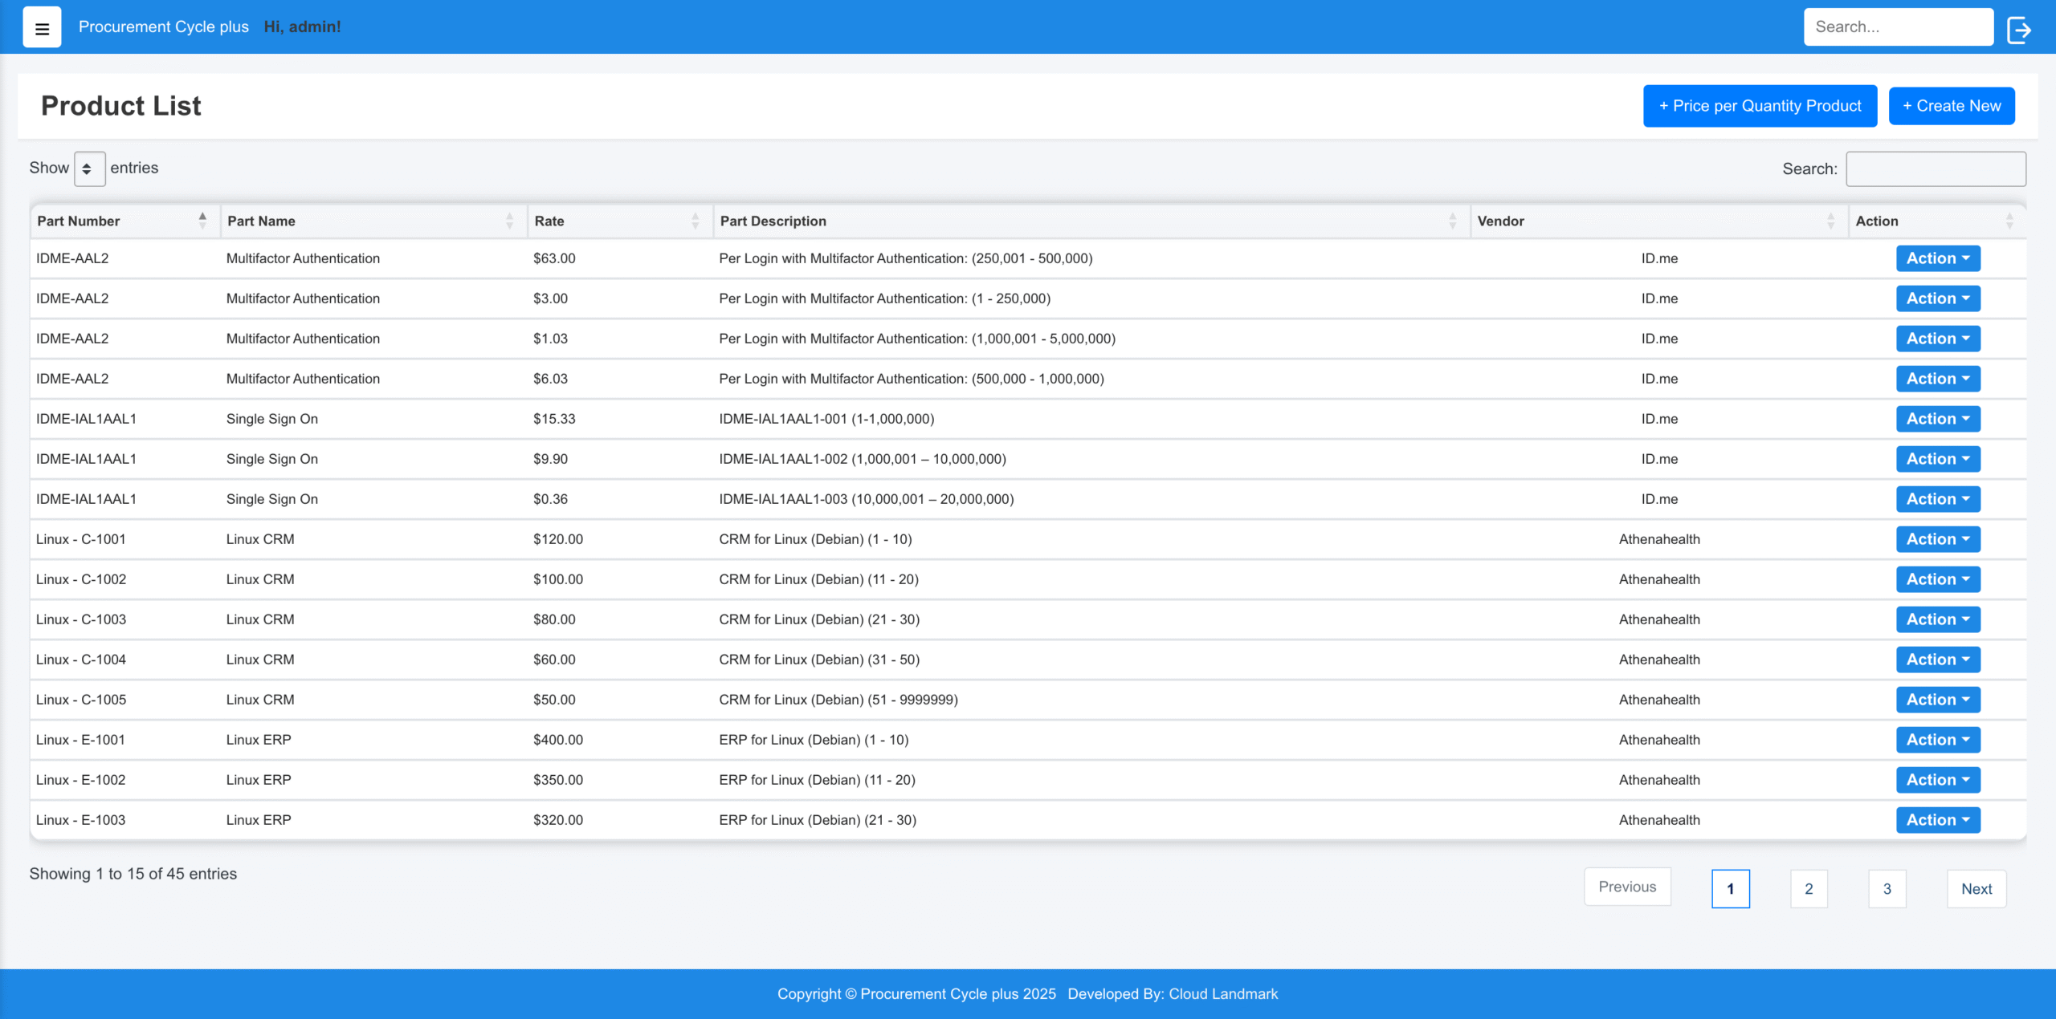Click inside the table Search field
This screenshot has width=2056, height=1019.
point(1936,168)
